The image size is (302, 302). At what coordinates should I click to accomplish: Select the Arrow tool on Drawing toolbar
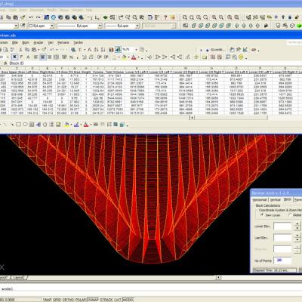[x=12, y=125]
